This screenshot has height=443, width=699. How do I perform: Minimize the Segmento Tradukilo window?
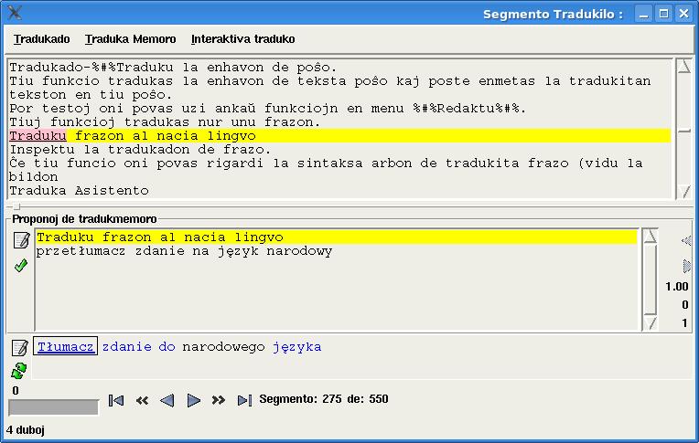[643, 14]
